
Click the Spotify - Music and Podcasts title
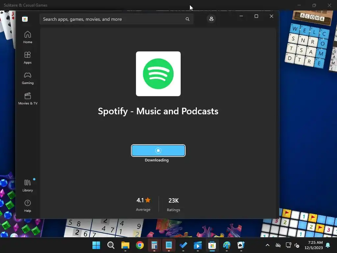[158, 111]
